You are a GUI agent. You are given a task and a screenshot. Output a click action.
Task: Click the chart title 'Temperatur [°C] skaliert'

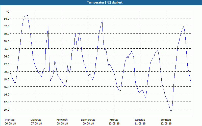point(105,3)
